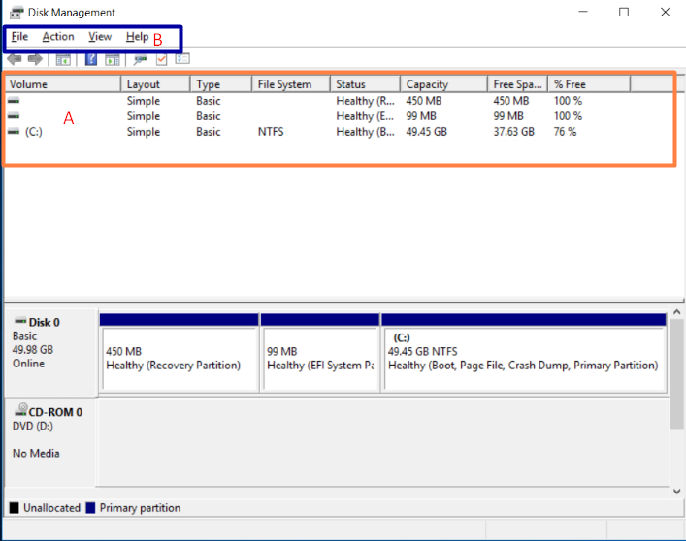Sort by the Volume column header
Screen dimensions: 686x541
[x=62, y=84]
